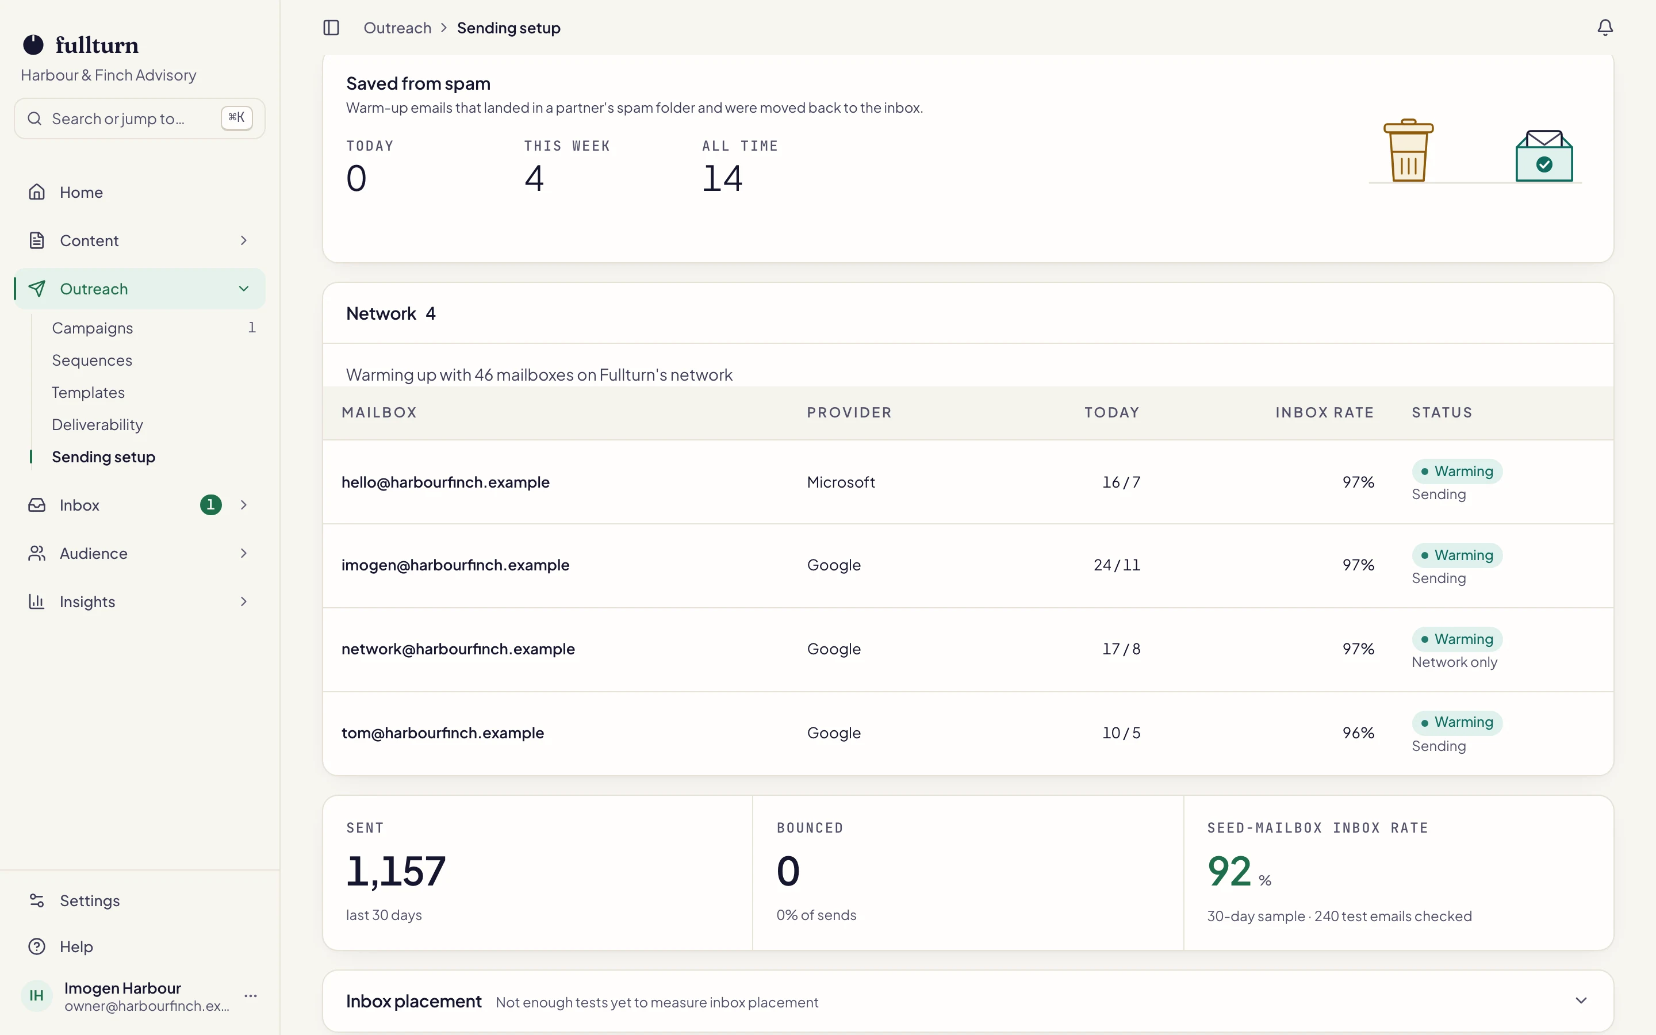Toggle the sidebar panel icon

(331, 28)
